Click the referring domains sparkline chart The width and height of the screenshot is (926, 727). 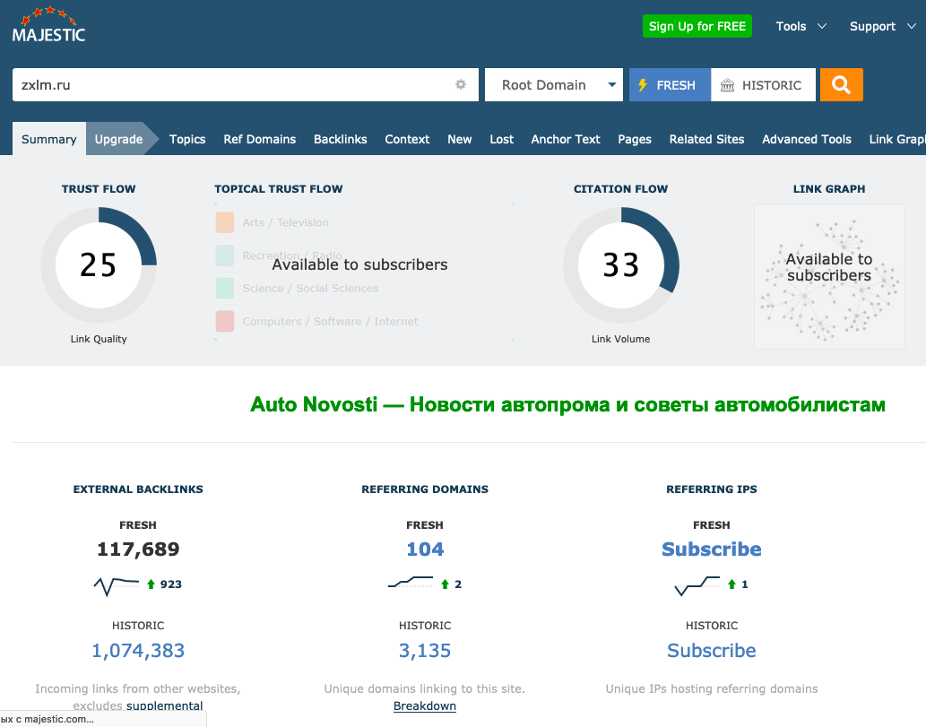coord(411,584)
